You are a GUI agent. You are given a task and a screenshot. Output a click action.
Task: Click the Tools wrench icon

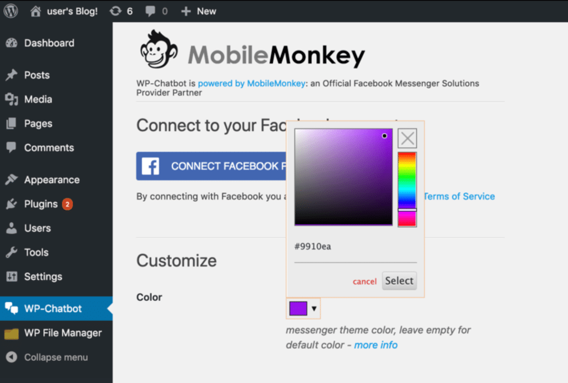click(x=11, y=252)
